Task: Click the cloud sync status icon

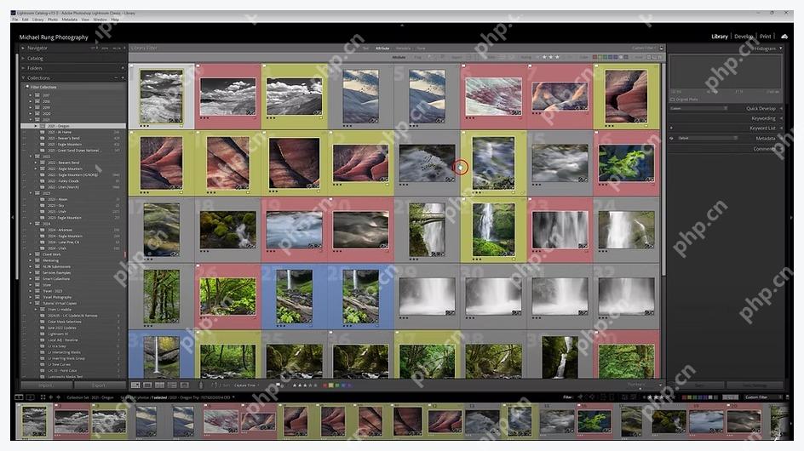Action: pyautogui.click(x=784, y=37)
